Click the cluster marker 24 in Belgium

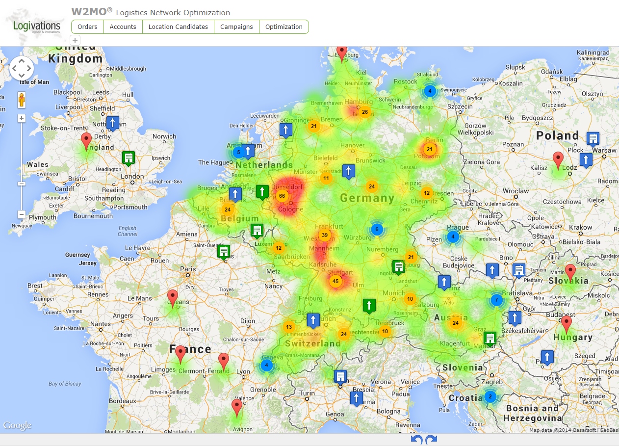[227, 210]
